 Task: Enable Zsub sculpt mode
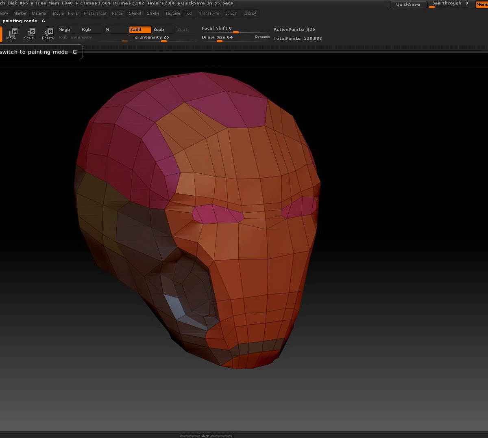click(163, 30)
